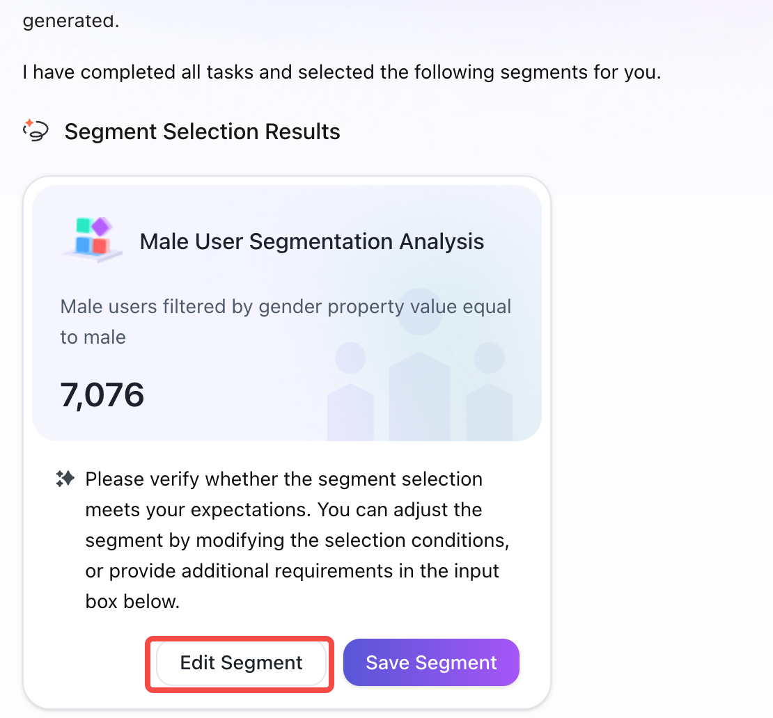Click the center tall person silhouette
773x718 pixels.
419,365
